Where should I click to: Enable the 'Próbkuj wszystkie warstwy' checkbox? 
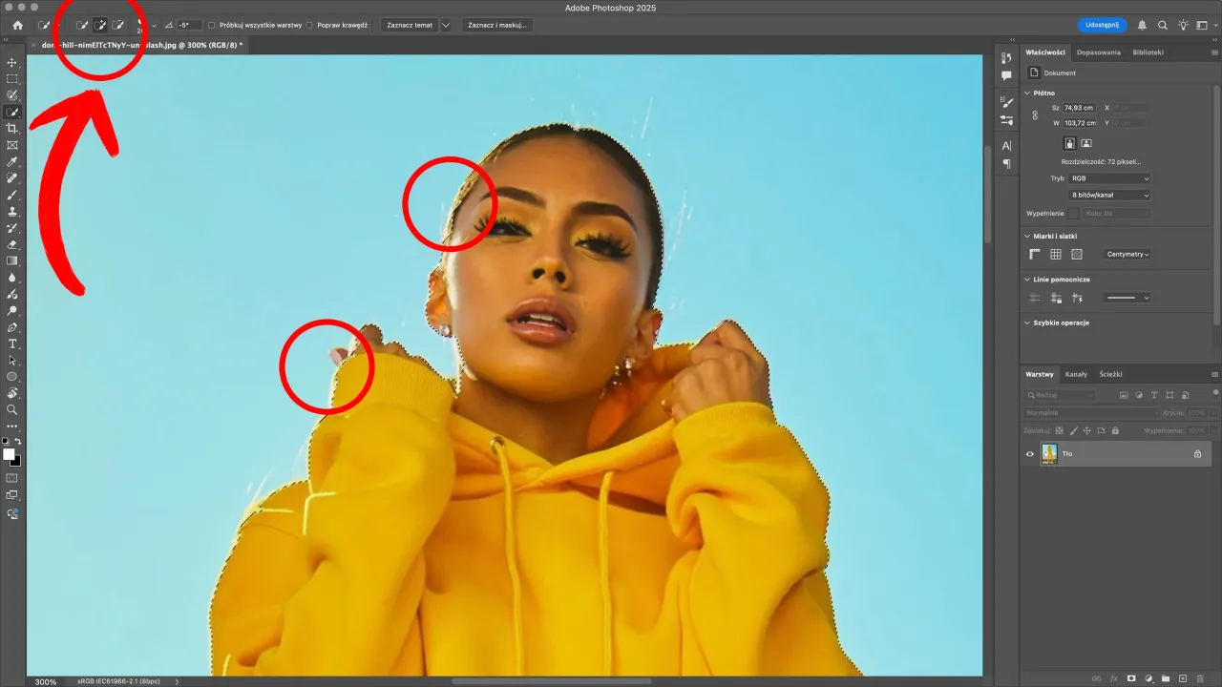(211, 26)
